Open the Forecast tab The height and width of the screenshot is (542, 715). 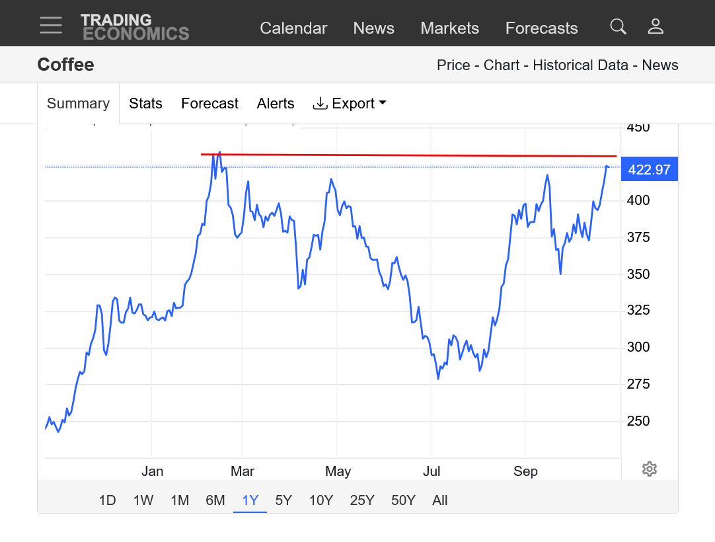point(209,104)
